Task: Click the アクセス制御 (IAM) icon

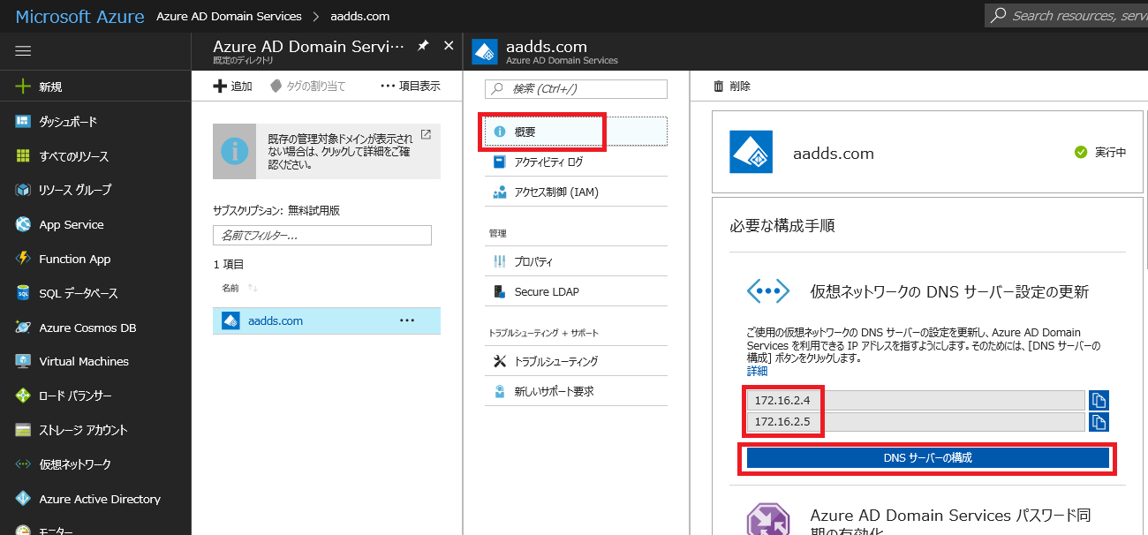Action: pyautogui.click(x=499, y=192)
